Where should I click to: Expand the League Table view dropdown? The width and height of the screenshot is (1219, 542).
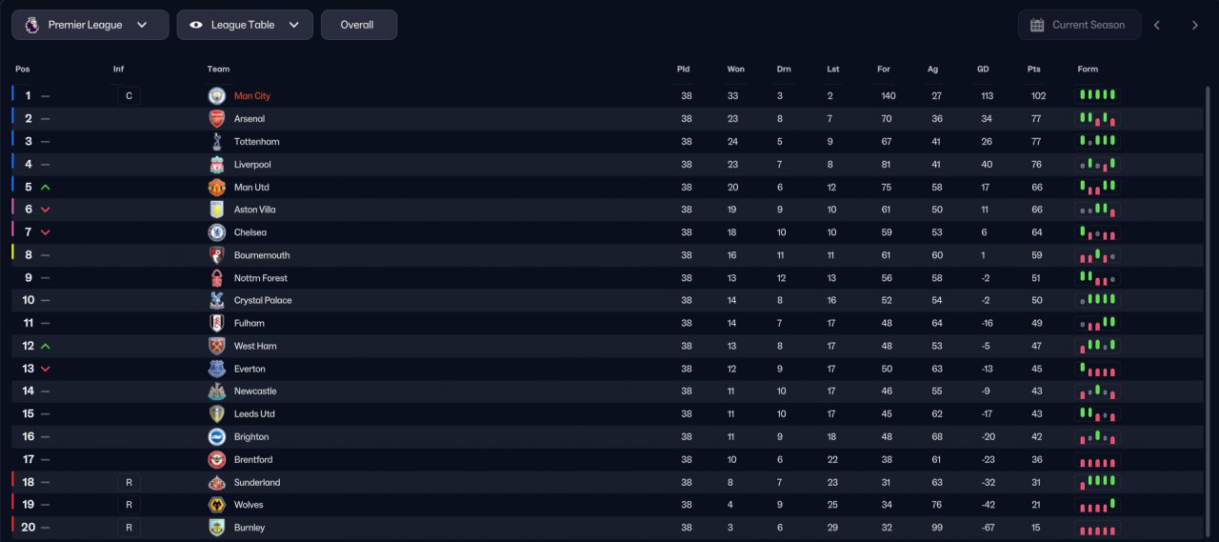click(245, 25)
